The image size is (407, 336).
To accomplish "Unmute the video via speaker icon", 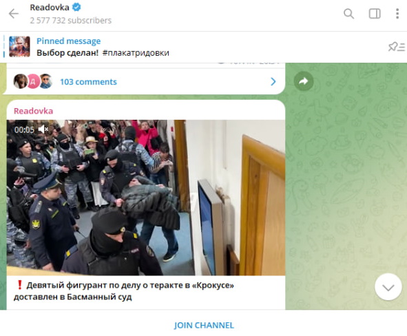I will (43, 129).
